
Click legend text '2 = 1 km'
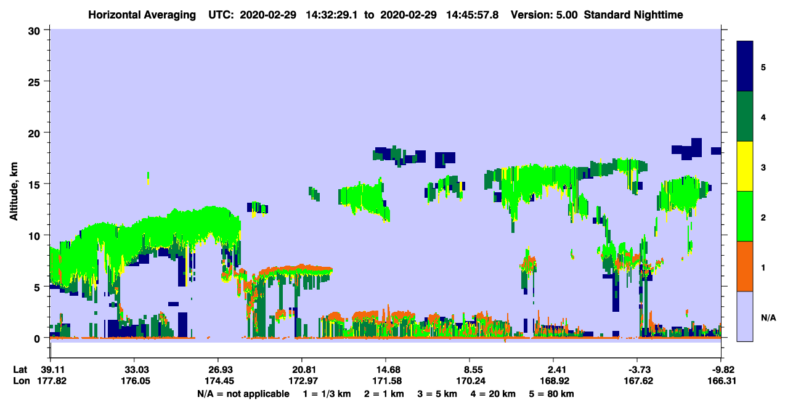384,394
